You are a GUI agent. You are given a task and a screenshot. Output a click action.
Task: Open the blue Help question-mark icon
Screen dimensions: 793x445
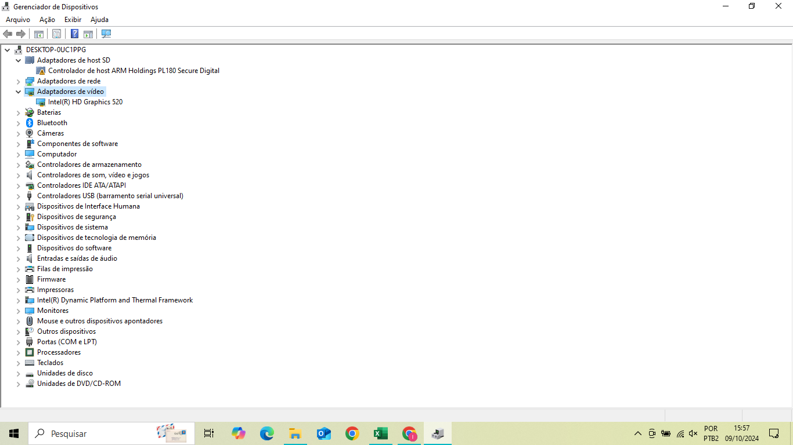click(x=74, y=34)
